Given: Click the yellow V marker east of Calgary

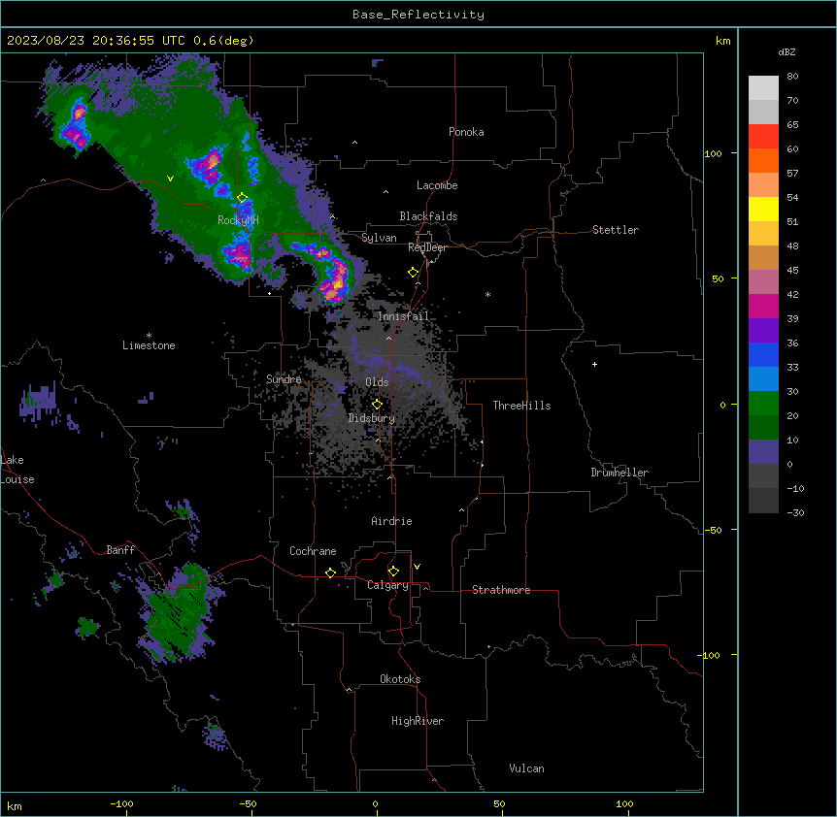Looking at the screenshot, I should tap(417, 567).
